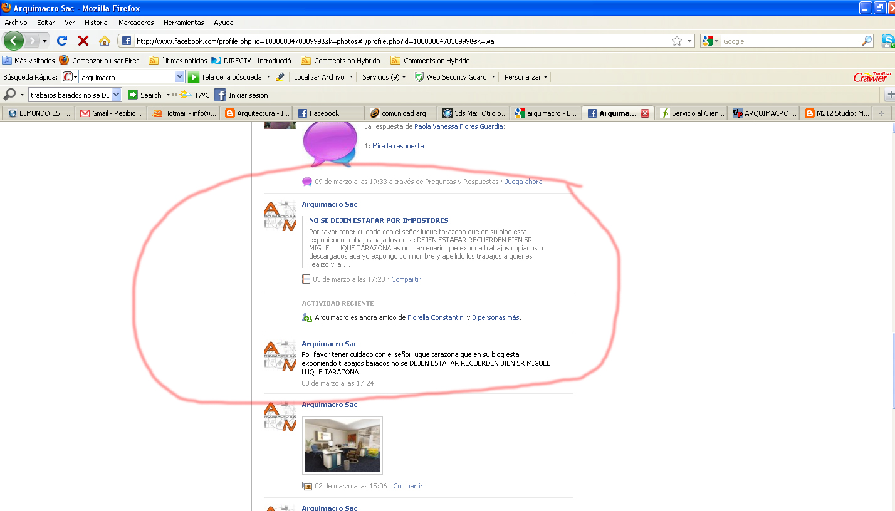The width and height of the screenshot is (895, 511).
Task: Click the friends icon in Actividad Reciente
Action: 307,317
